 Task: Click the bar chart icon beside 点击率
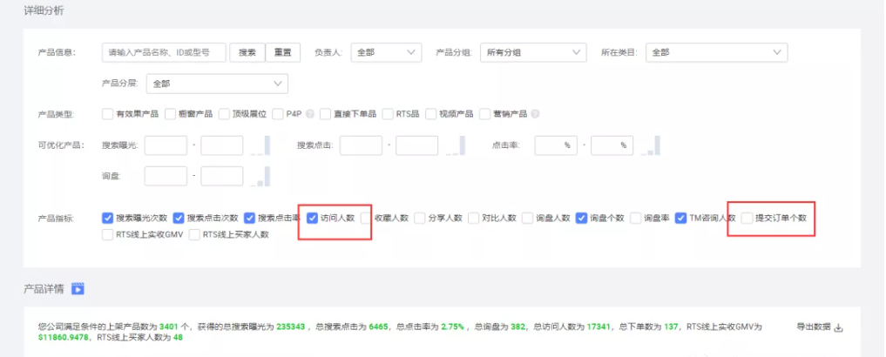651,145
